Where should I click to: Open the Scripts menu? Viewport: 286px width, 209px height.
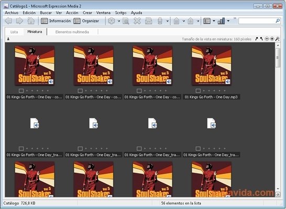[120, 13]
